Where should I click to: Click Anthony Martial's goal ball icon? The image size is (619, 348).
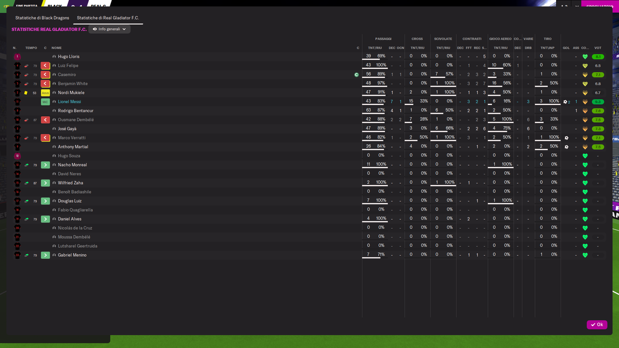point(566,147)
